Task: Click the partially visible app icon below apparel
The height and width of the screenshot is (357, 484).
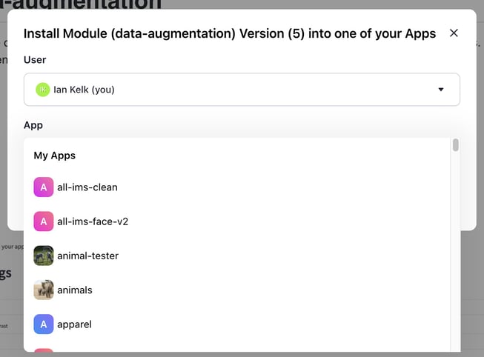Action: tap(44, 353)
